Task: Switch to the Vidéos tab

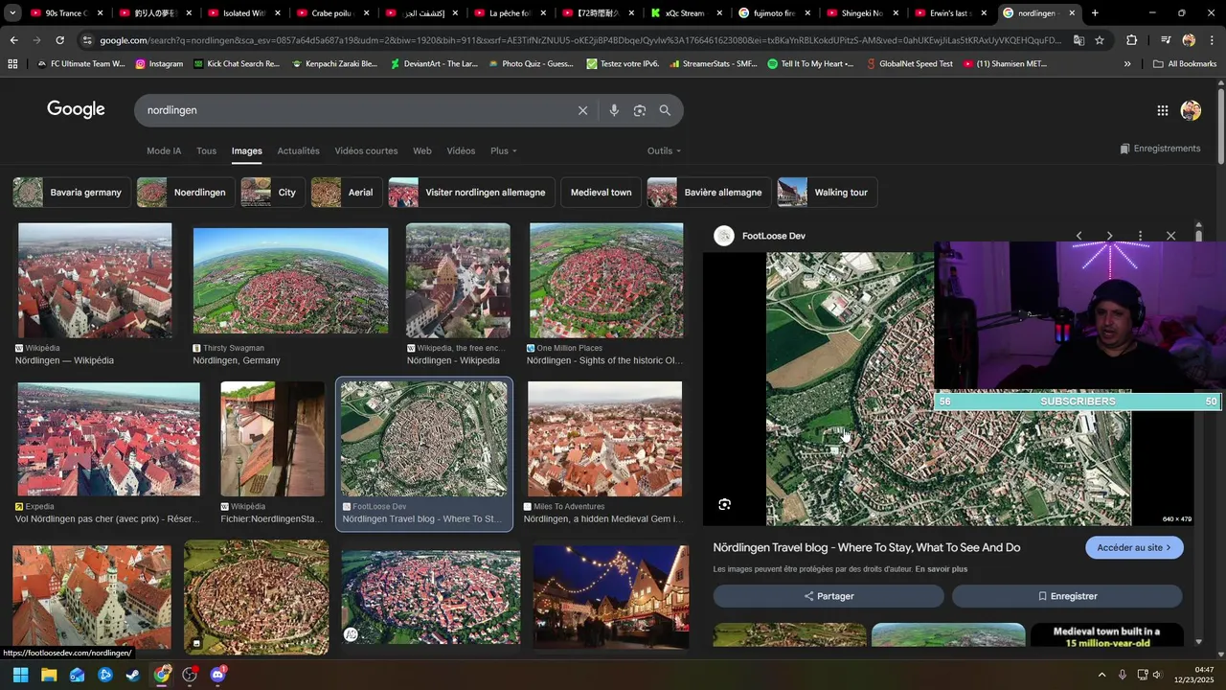Action: tap(461, 150)
